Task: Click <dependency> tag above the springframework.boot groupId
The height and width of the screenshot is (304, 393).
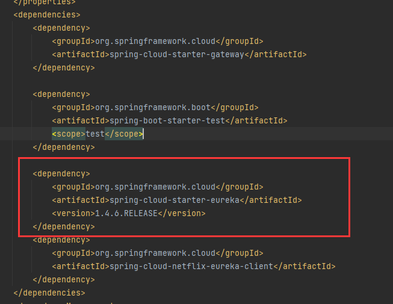Action: click(x=61, y=95)
